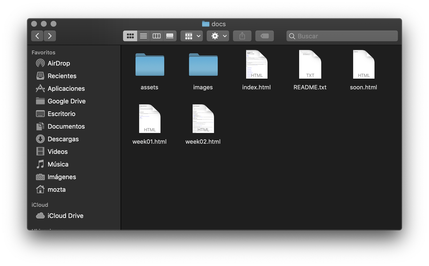Screen dimensions: 429x266
Task: Click the Videos film strip icon
Action: (40, 151)
